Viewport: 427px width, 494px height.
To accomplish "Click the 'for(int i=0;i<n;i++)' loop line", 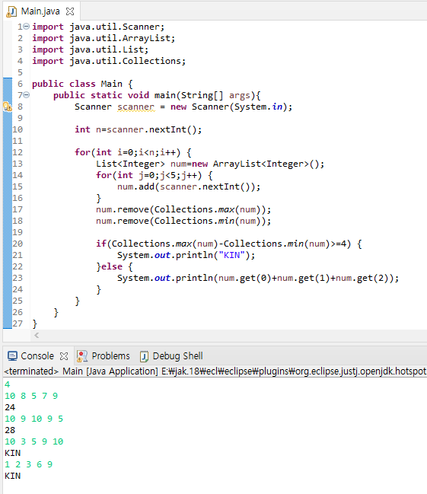I will [133, 152].
